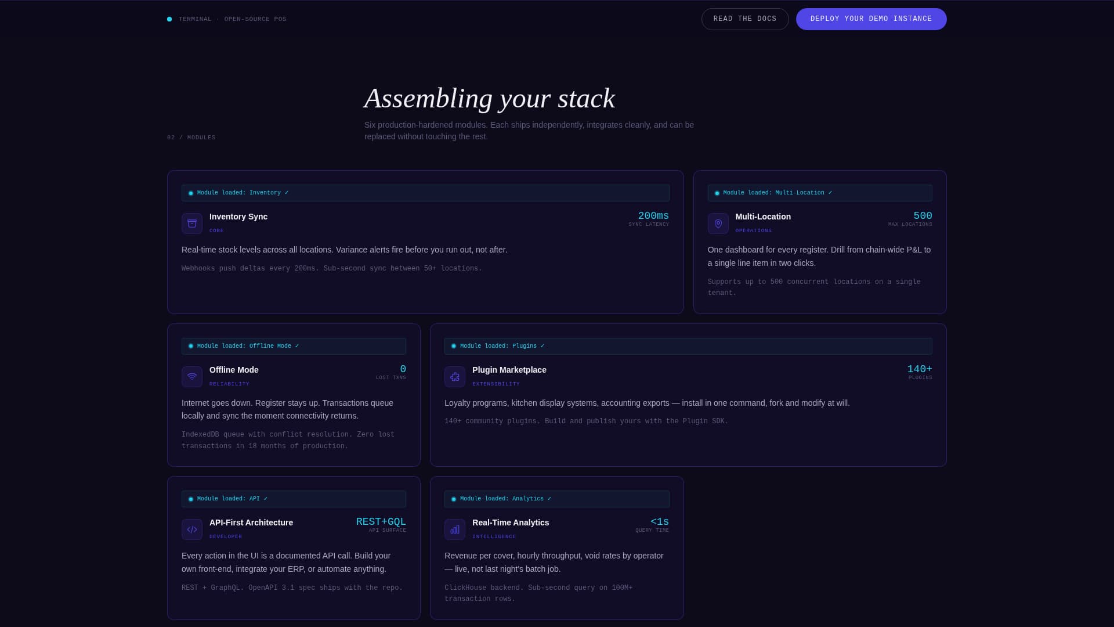Click the Offline Mode wifi icon
1114x627 pixels.
(x=191, y=376)
